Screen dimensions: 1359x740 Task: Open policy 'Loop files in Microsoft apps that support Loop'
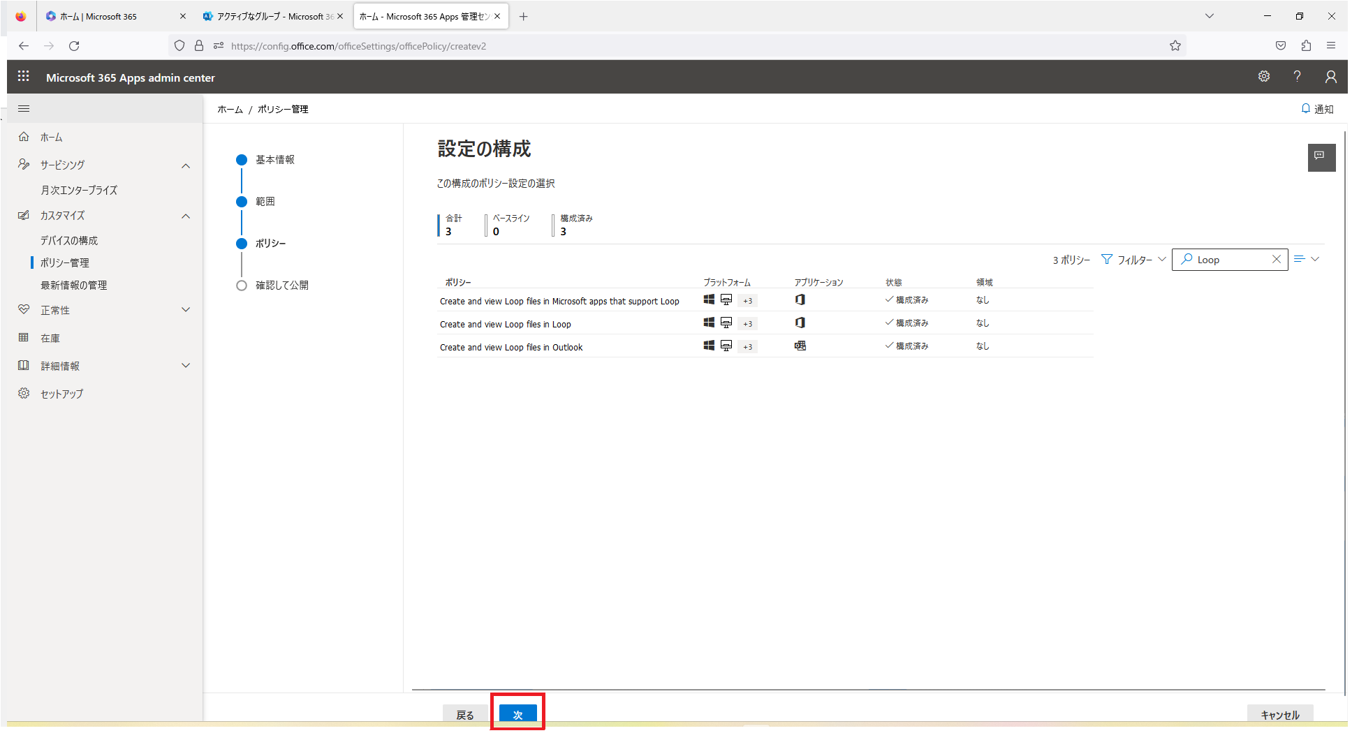pyautogui.click(x=559, y=302)
